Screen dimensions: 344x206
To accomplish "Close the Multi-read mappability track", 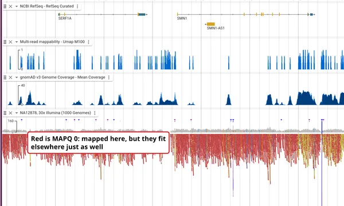I will (10, 42).
